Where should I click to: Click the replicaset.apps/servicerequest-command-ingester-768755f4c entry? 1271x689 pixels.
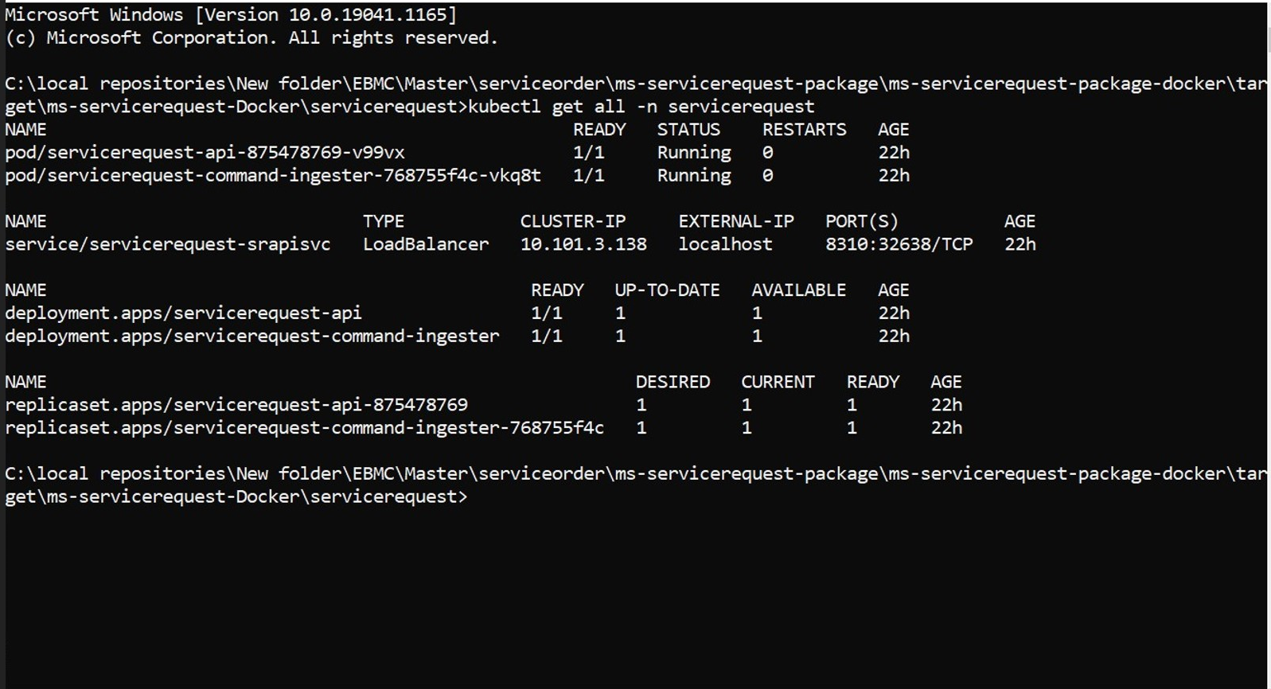click(x=304, y=428)
